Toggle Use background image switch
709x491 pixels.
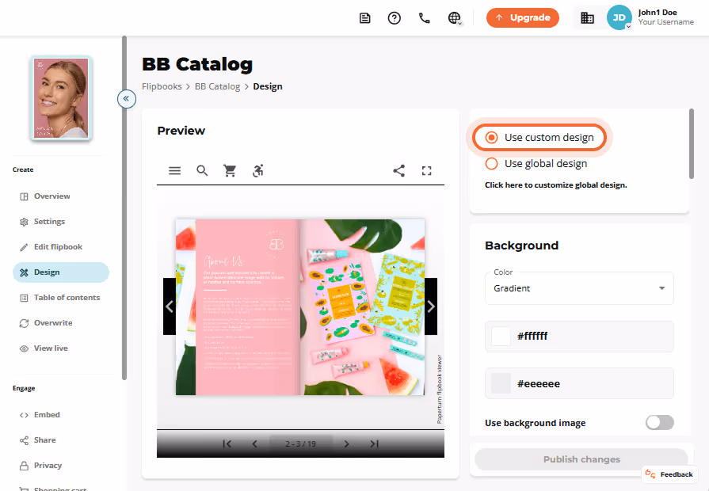[660, 423]
